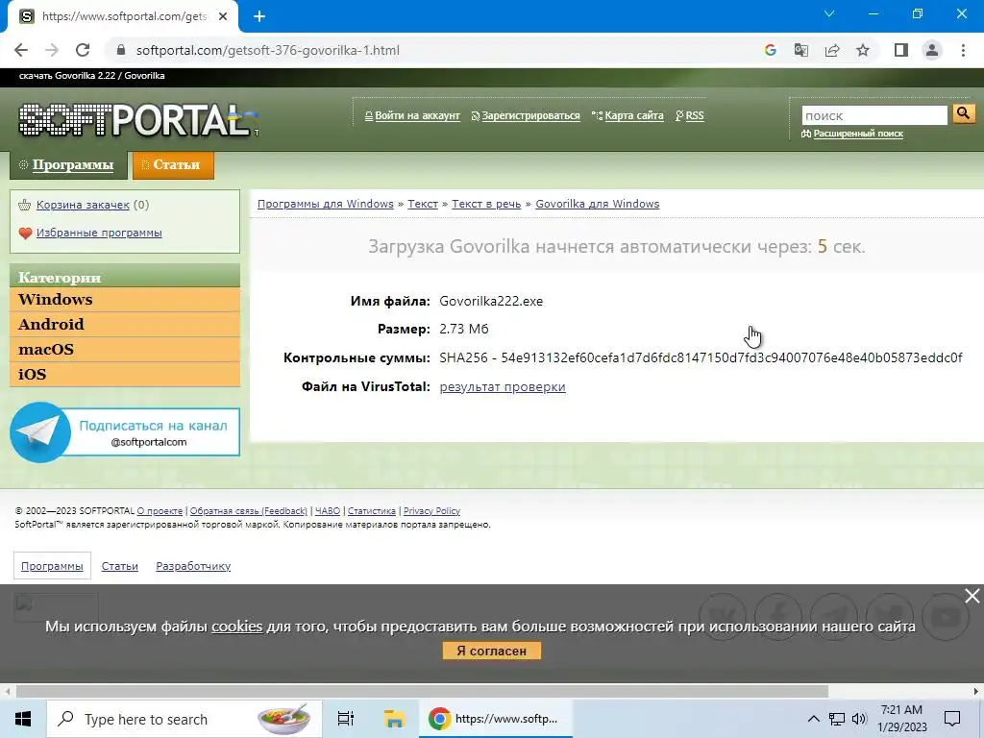Open the RSS feed link
The image size is (984, 738).
tap(694, 115)
